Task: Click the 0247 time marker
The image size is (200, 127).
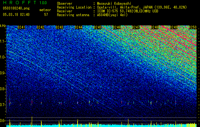Action: click(136, 27)
